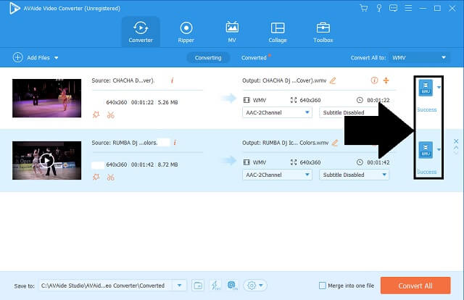Click the AVAide Video Converter logo
The width and height of the screenshot is (464, 300).
click(x=14, y=8)
